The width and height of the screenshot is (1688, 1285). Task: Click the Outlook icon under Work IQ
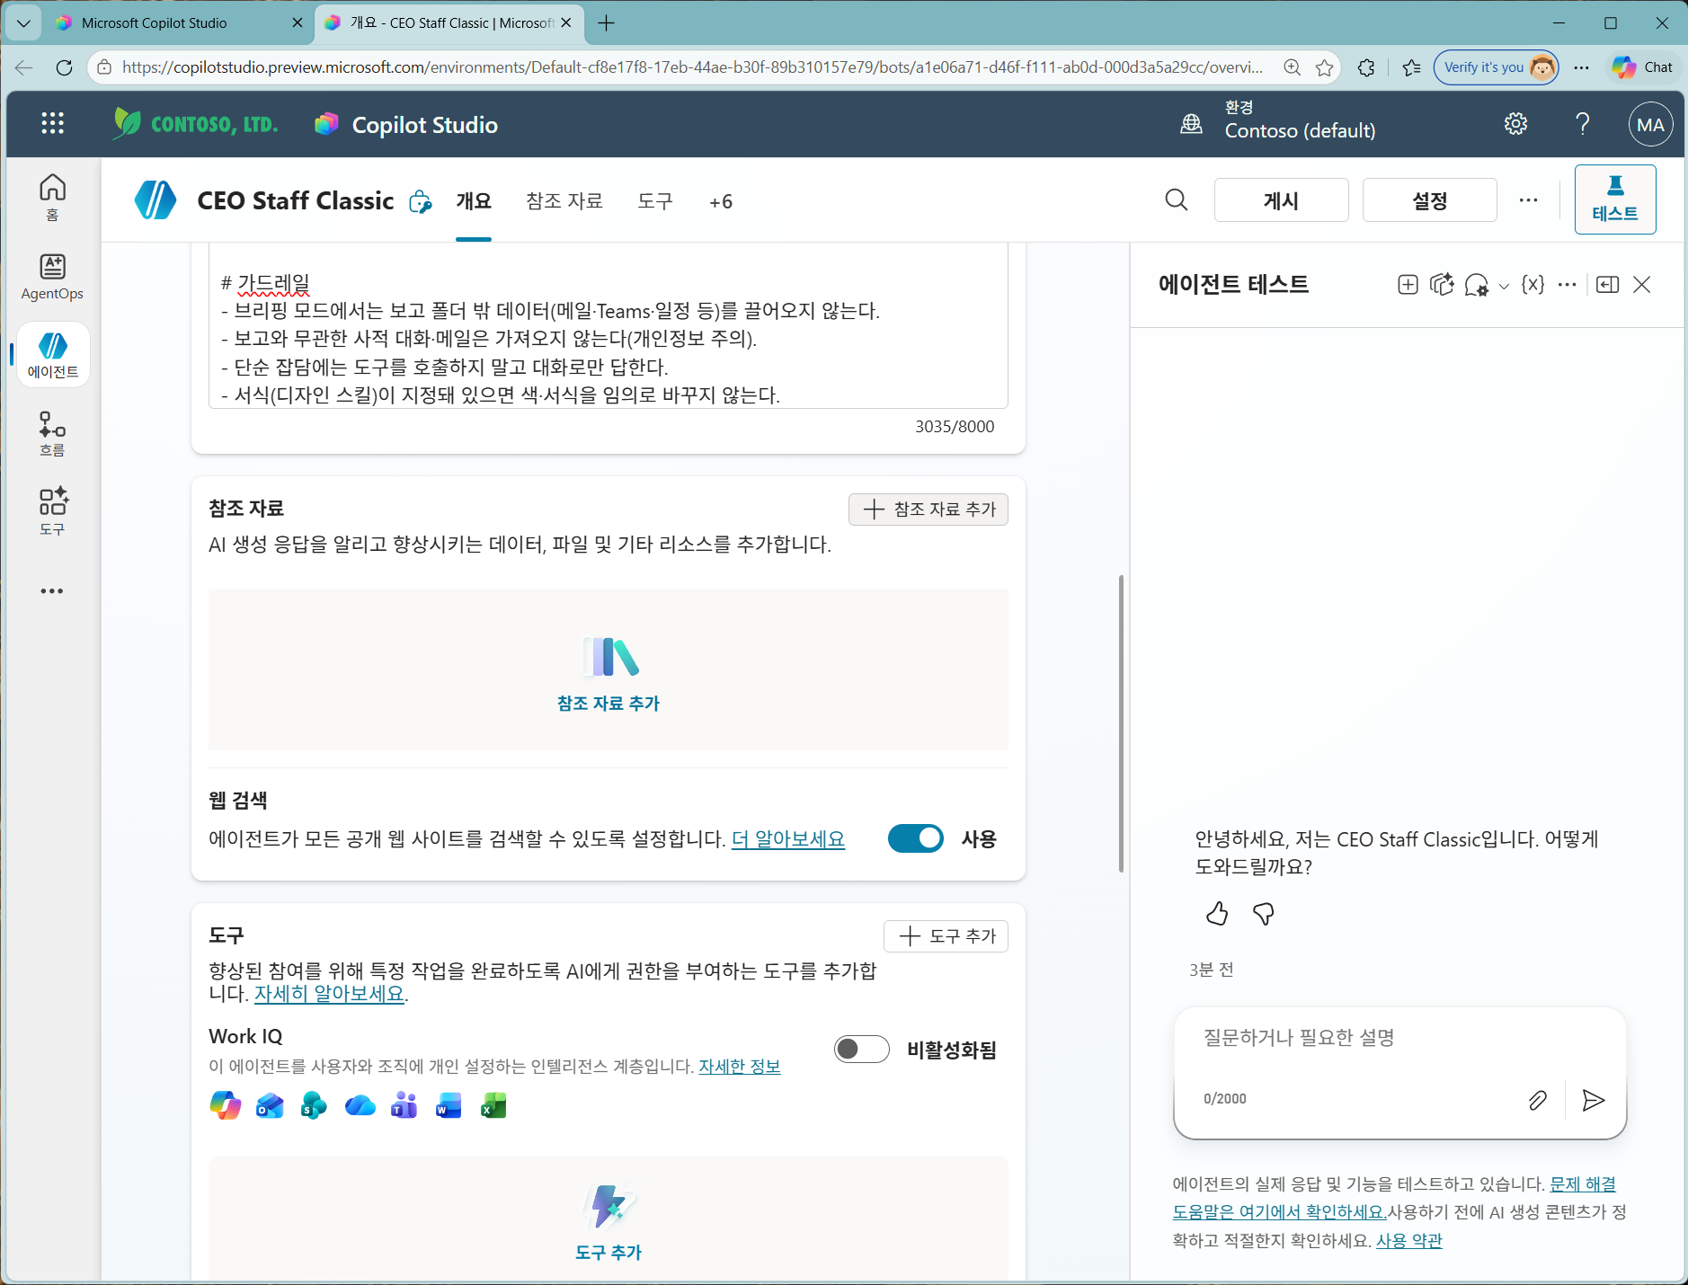coord(270,1105)
